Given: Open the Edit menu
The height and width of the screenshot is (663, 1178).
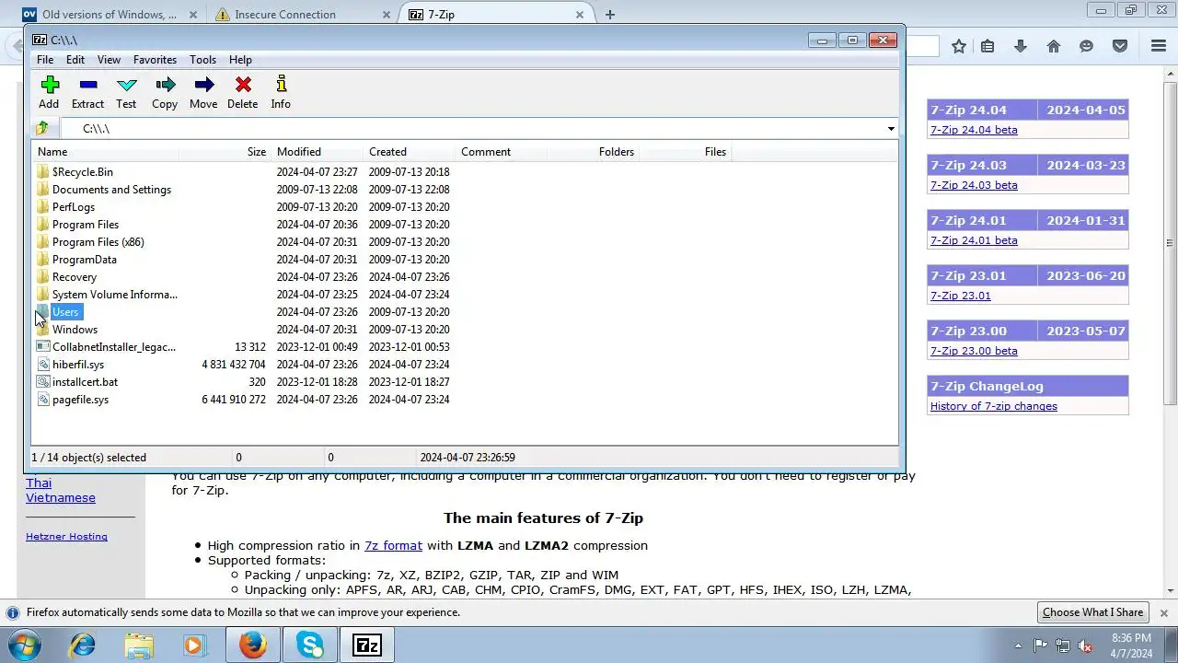Looking at the screenshot, I should point(75,60).
